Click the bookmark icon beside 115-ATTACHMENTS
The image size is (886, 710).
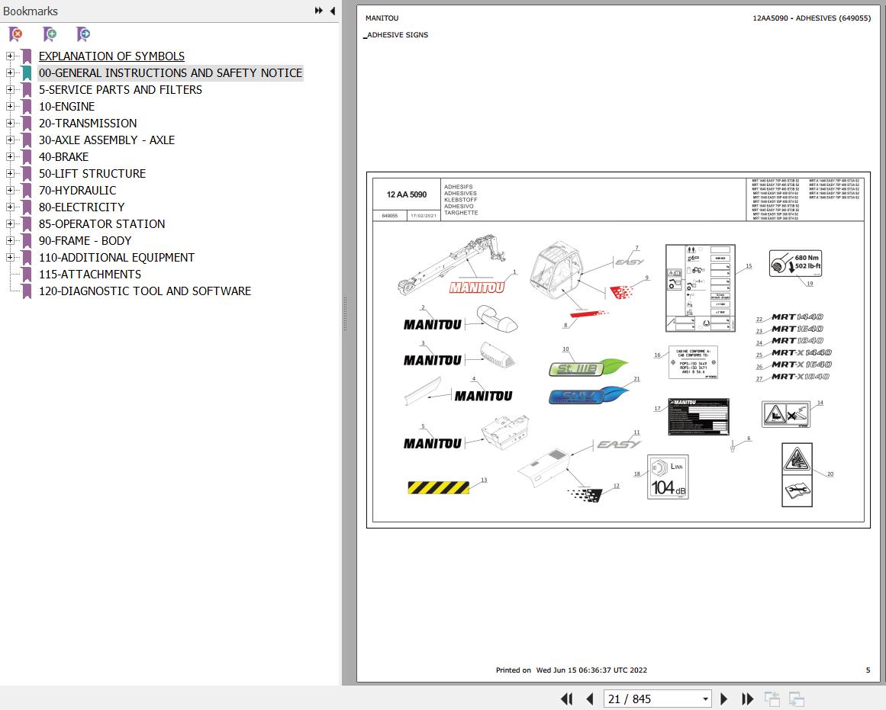[x=27, y=275]
